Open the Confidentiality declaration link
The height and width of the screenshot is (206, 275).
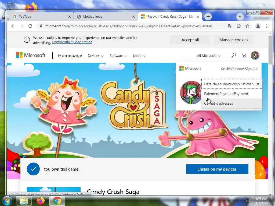pyautogui.click(x=72, y=42)
